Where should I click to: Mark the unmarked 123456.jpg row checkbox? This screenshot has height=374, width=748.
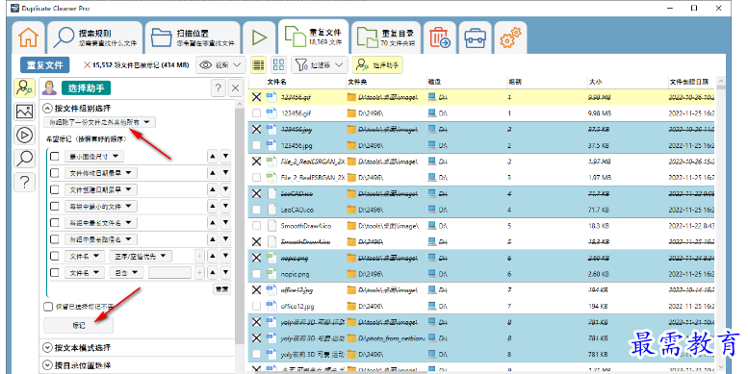click(257, 145)
